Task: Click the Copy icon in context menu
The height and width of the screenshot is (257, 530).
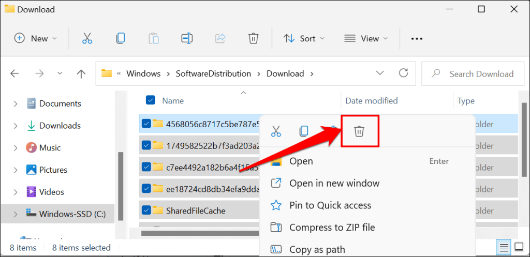Action: click(303, 131)
